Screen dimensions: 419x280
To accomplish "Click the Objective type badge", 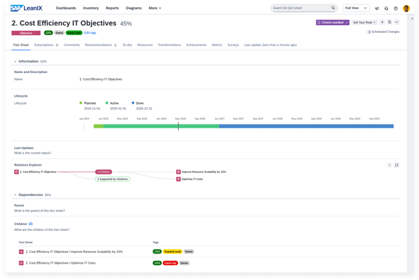I will click(26, 33).
